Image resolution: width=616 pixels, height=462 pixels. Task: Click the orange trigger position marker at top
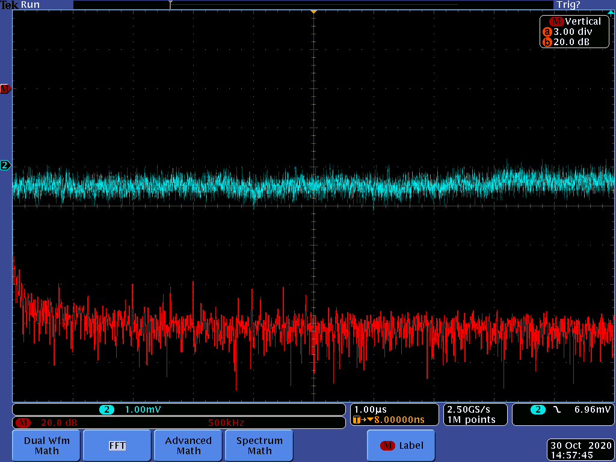pyautogui.click(x=313, y=12)
